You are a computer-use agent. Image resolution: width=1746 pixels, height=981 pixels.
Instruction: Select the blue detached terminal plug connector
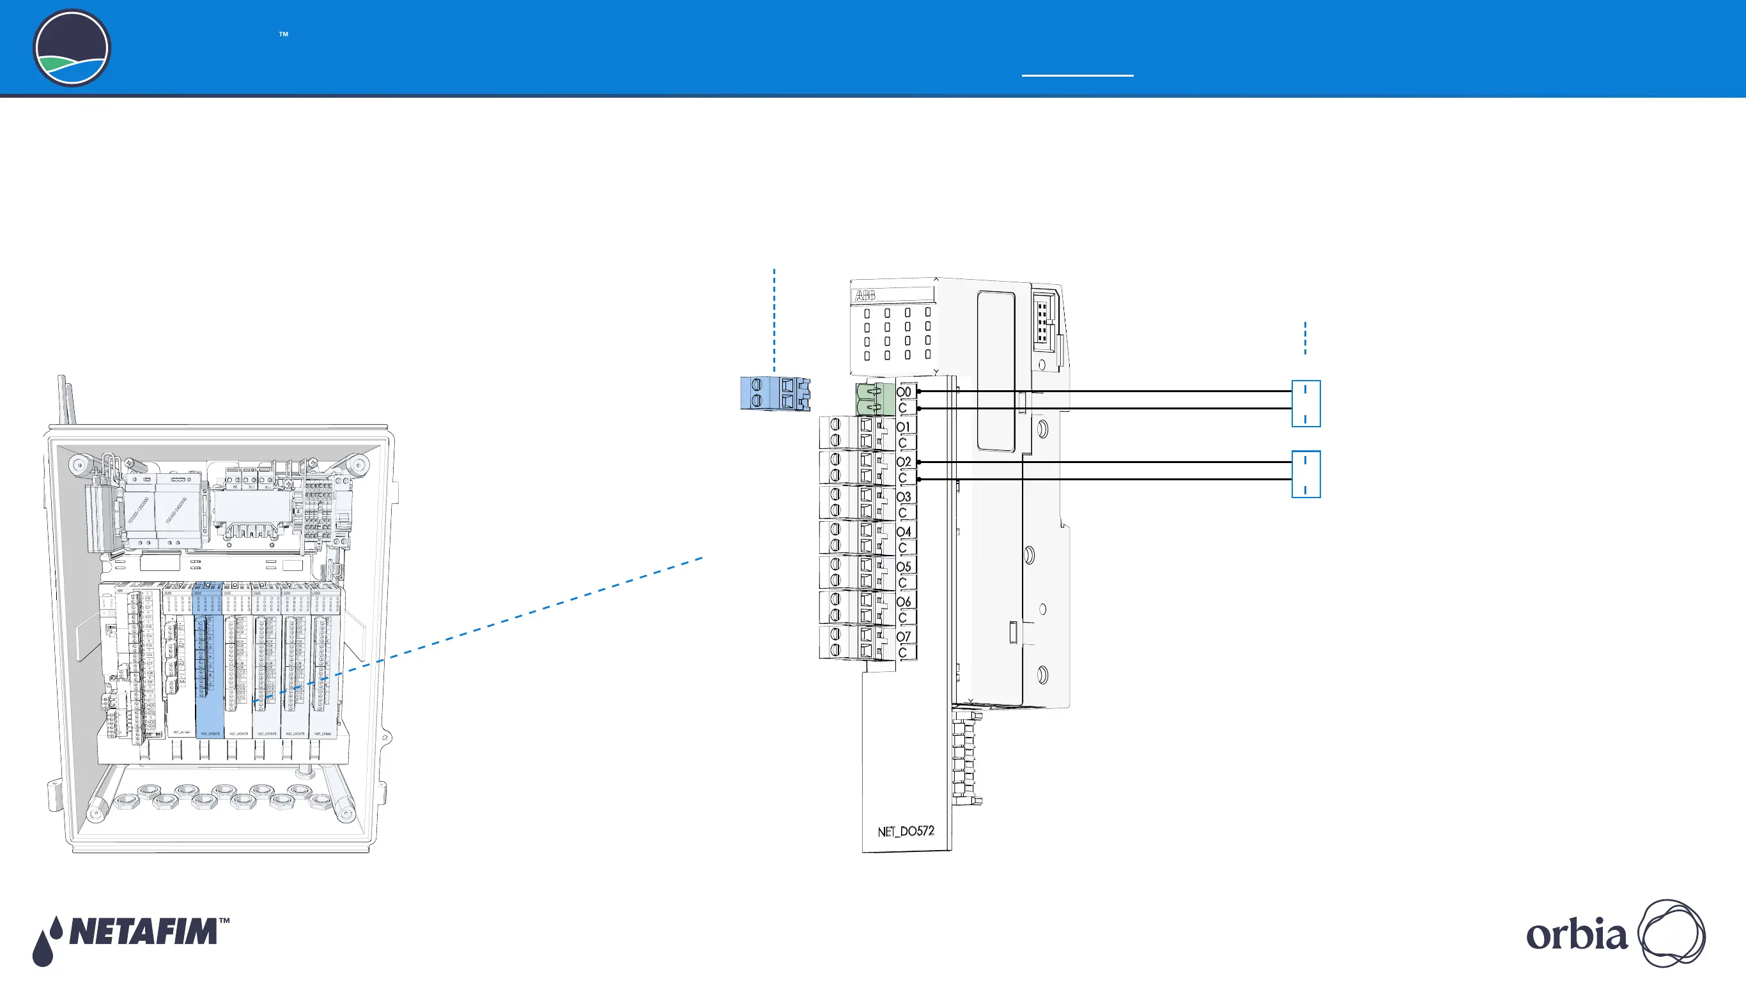point(775,393)
